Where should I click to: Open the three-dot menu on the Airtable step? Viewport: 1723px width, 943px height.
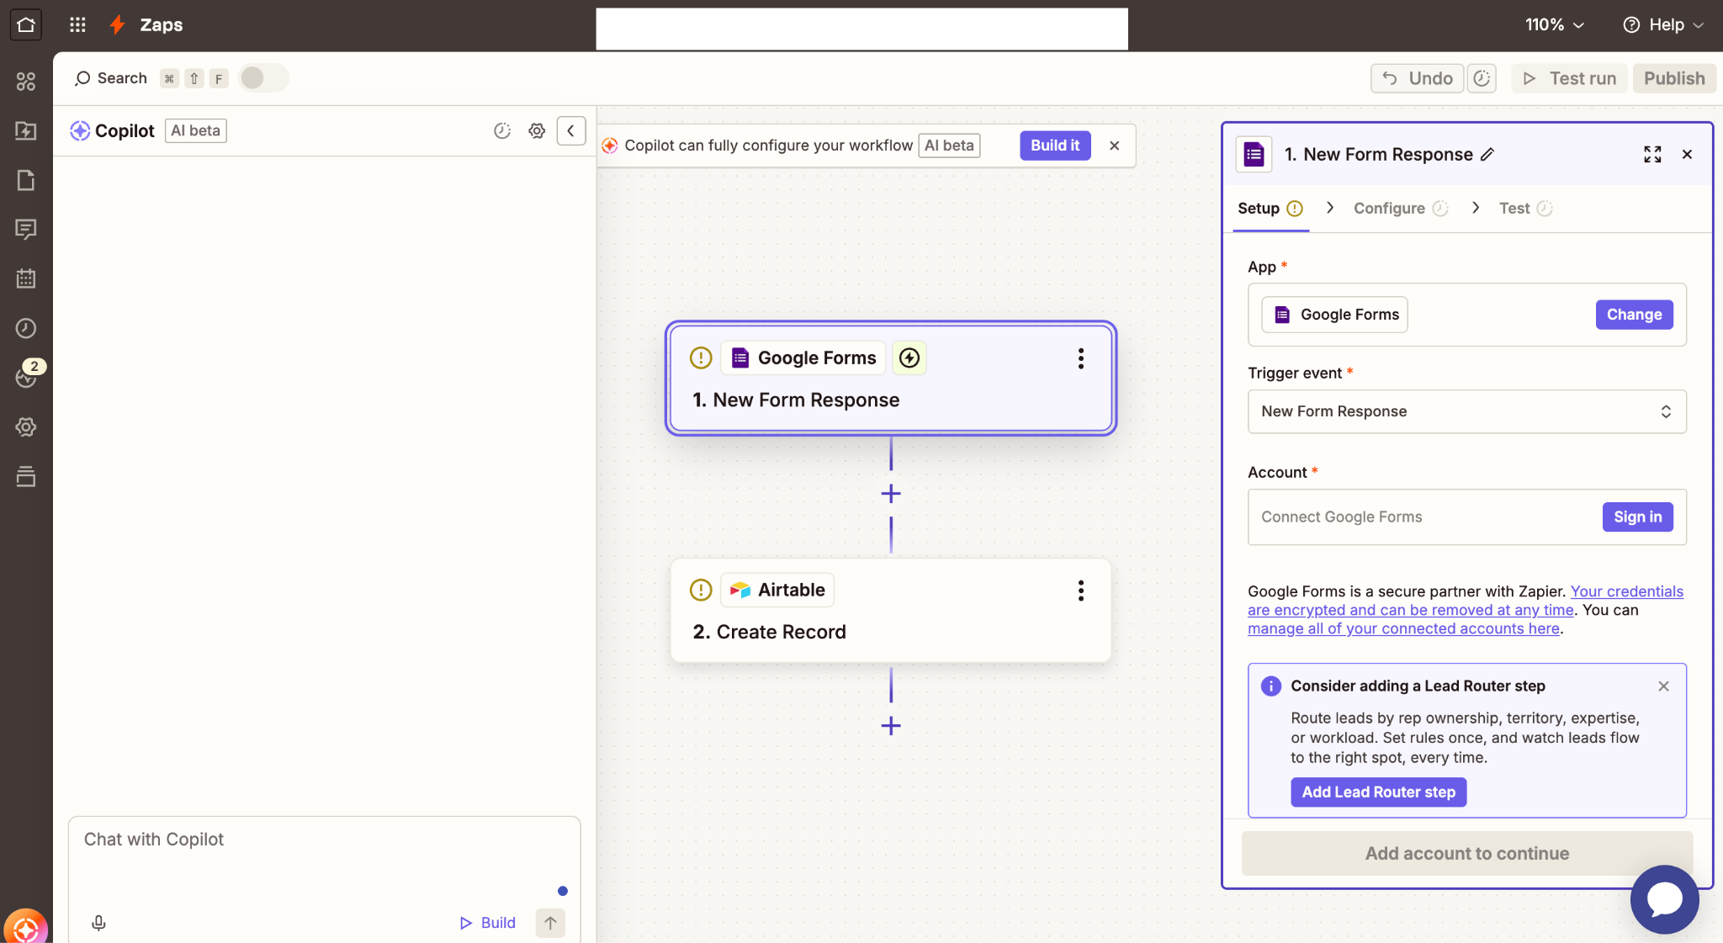(x=1081, y=591)
